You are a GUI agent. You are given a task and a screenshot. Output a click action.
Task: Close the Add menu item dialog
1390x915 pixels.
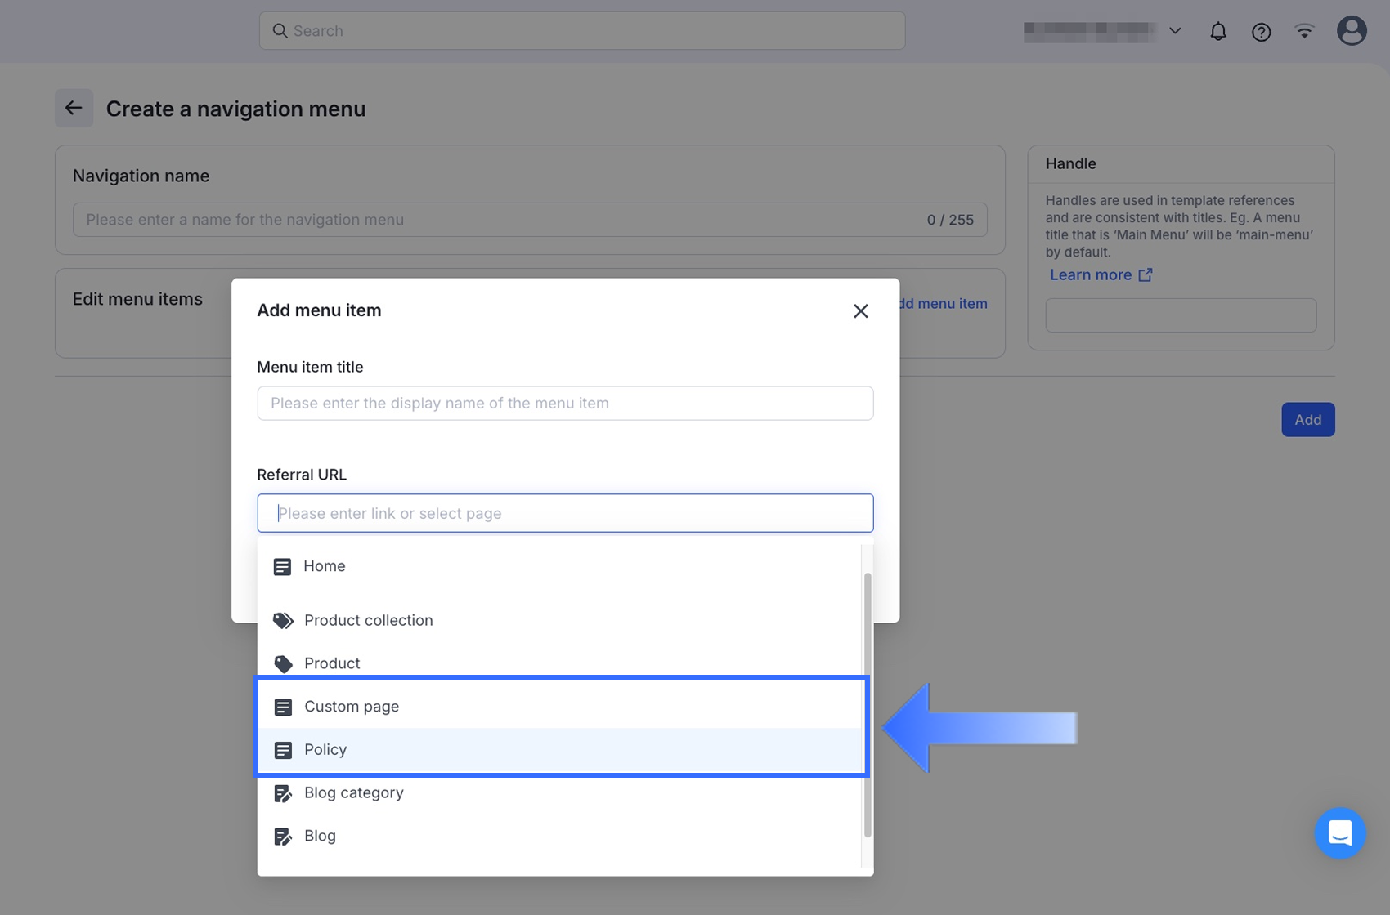point(860,310)
